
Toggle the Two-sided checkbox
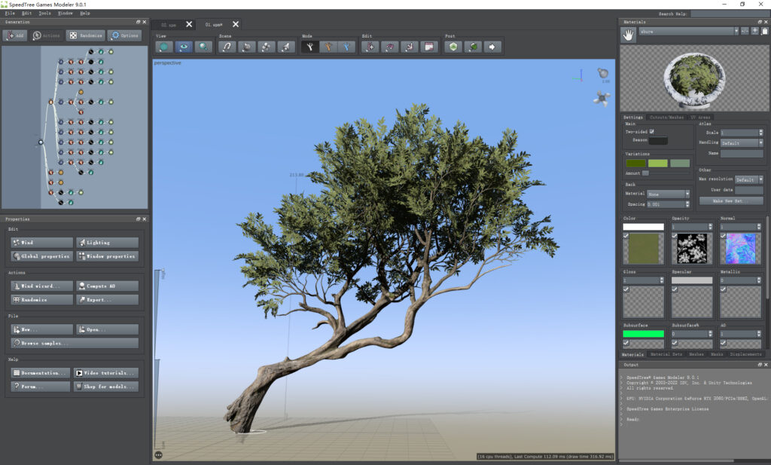pos(652,131)
